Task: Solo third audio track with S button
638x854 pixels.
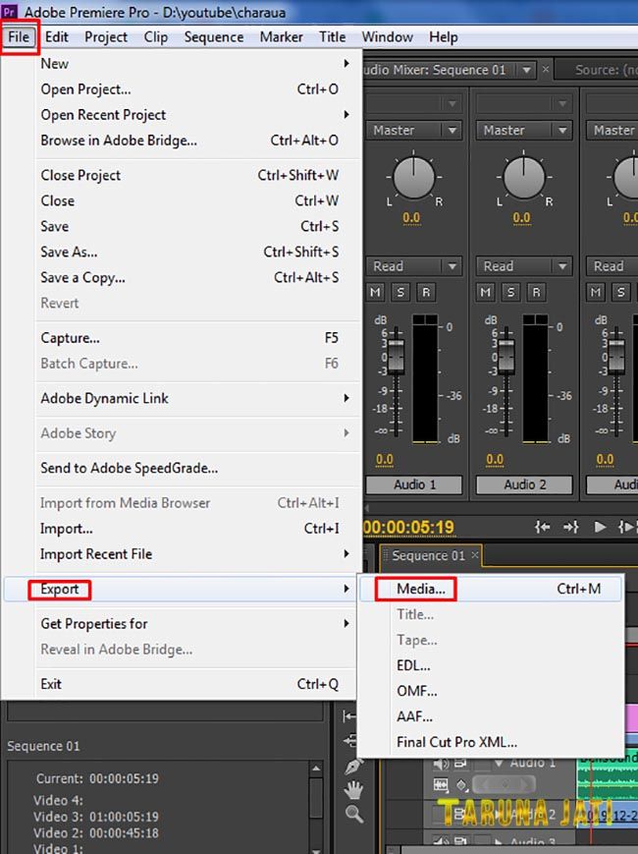Action: pos(621,293)
